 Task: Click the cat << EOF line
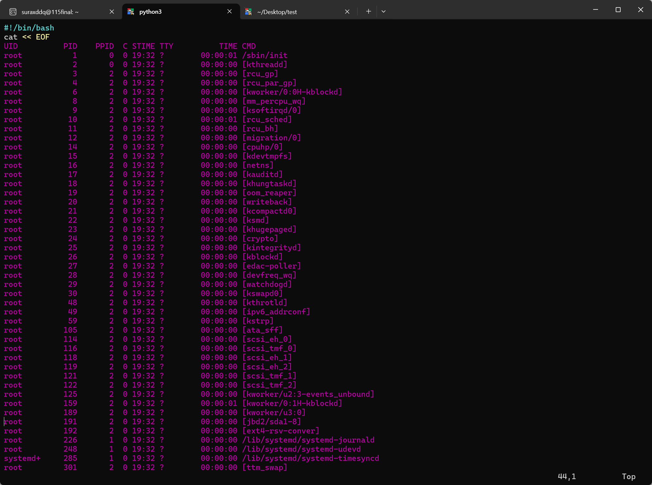tap(27, 37)
